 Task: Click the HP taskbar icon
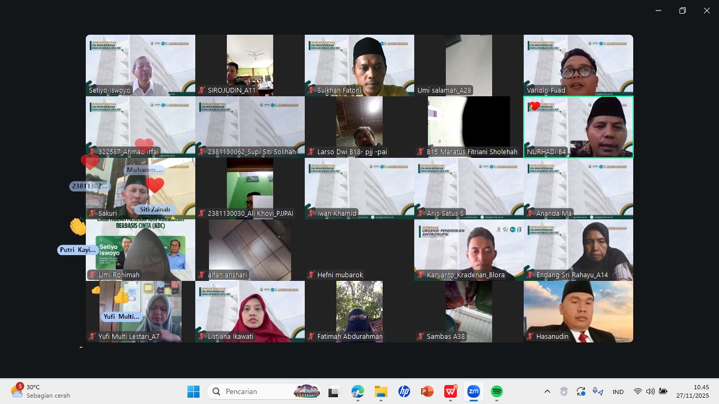click(x=404, y=391)
